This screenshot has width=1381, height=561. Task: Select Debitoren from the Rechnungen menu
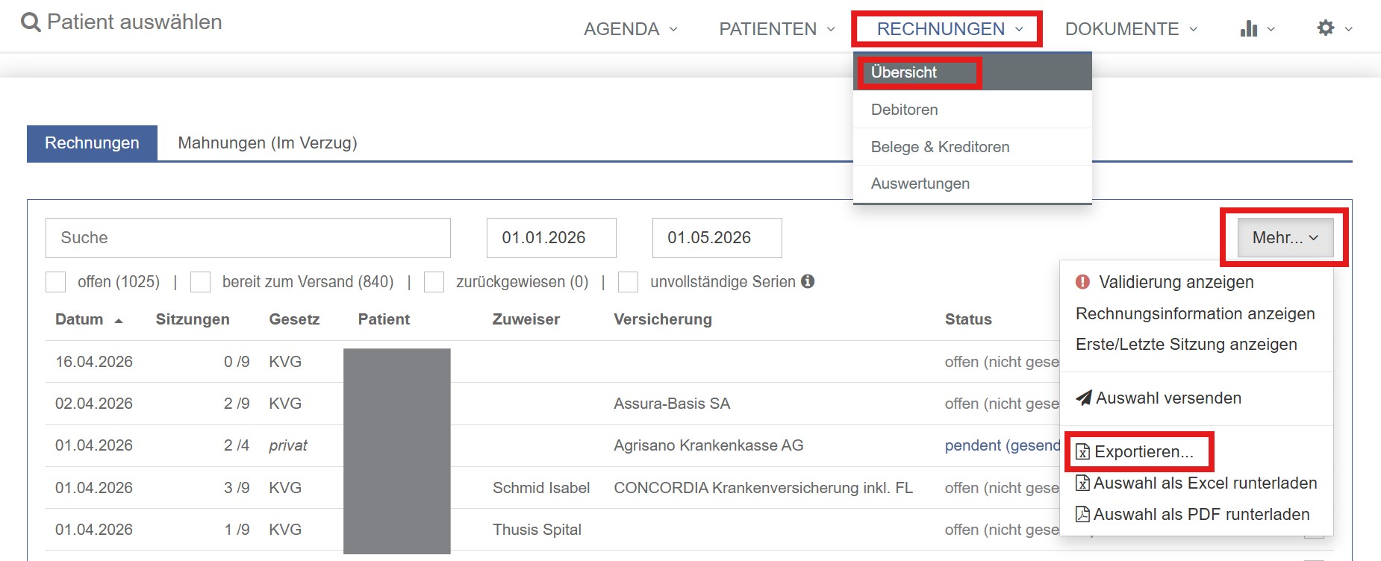pos(904,110)
